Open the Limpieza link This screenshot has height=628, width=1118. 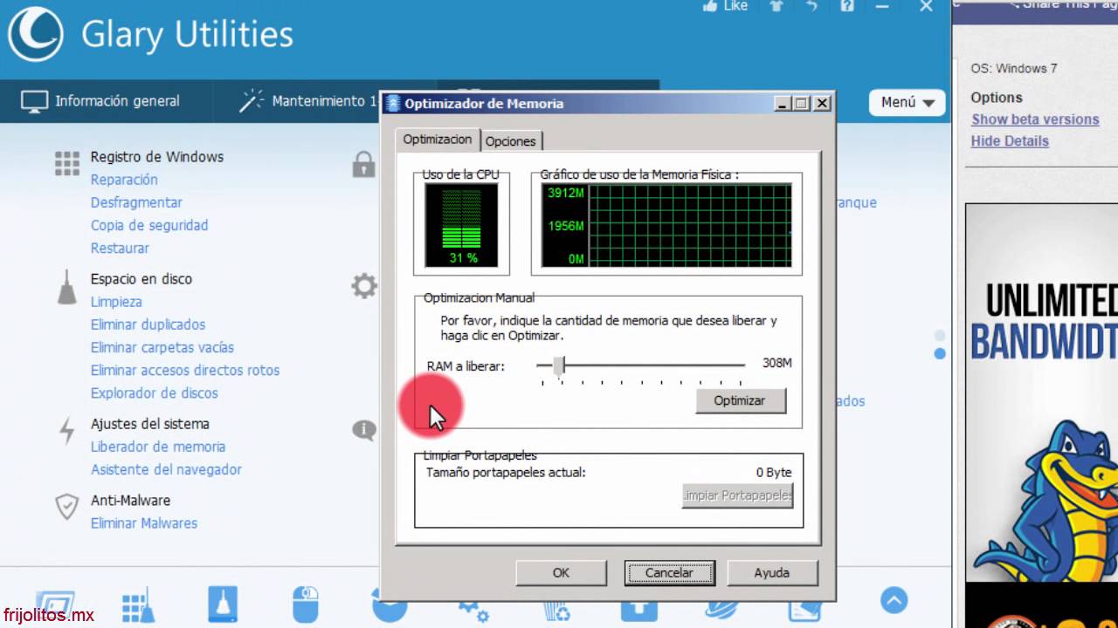[116, 302]
